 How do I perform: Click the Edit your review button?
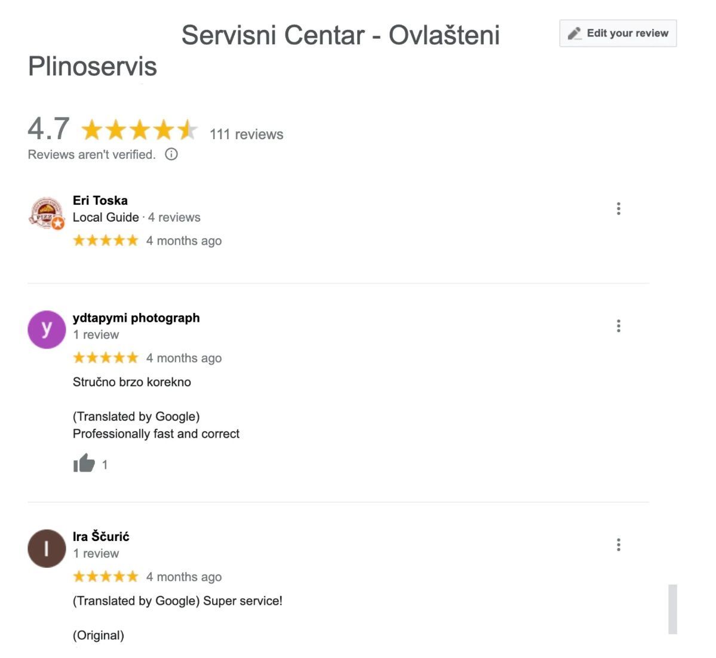click(617, 33)
